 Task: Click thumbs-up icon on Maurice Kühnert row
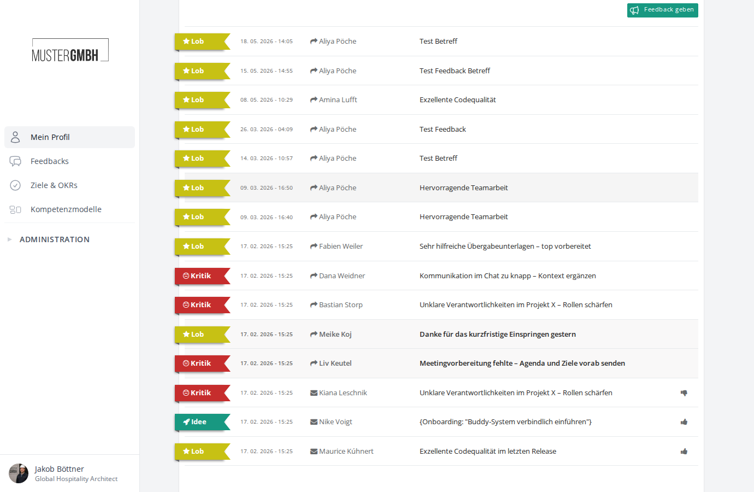tap(684, 452)
